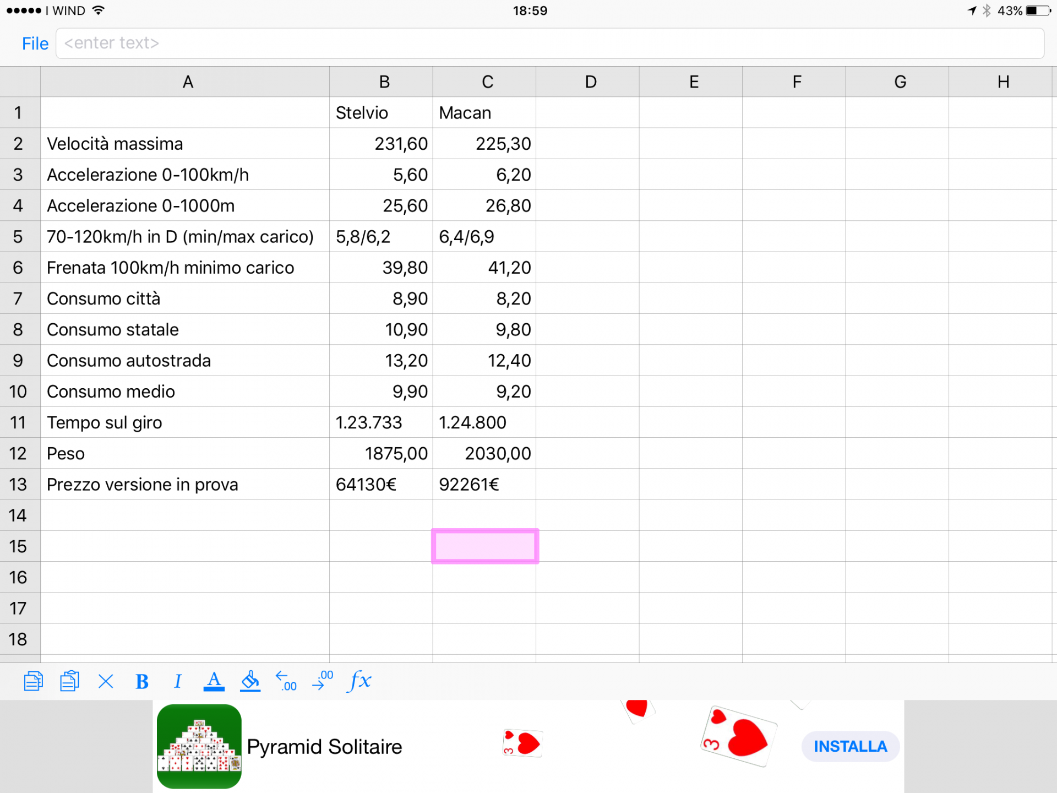Select row 18 header
The image size is (1057, 793).
pos(20,639)
